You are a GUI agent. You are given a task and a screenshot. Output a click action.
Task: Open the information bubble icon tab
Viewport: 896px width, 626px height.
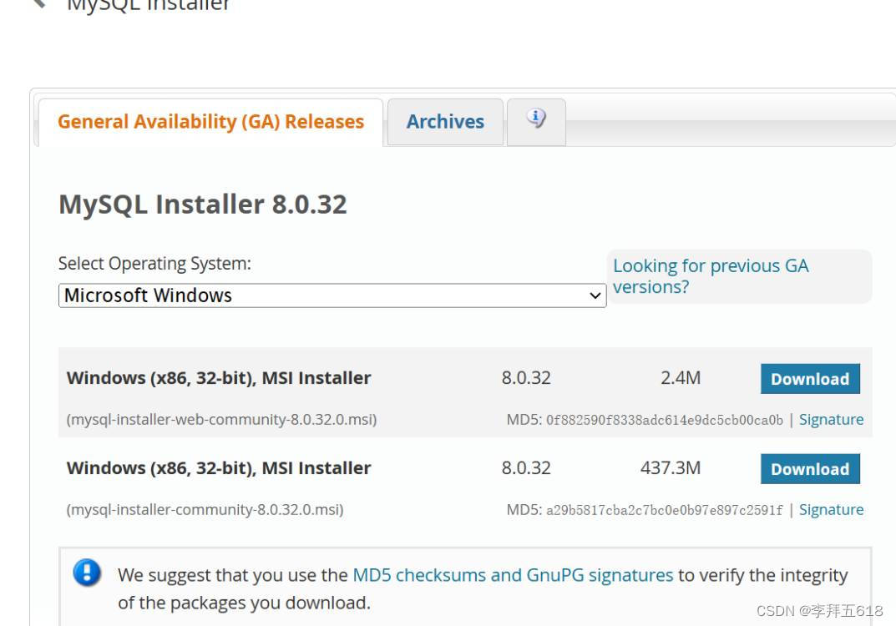coord(536,122)
